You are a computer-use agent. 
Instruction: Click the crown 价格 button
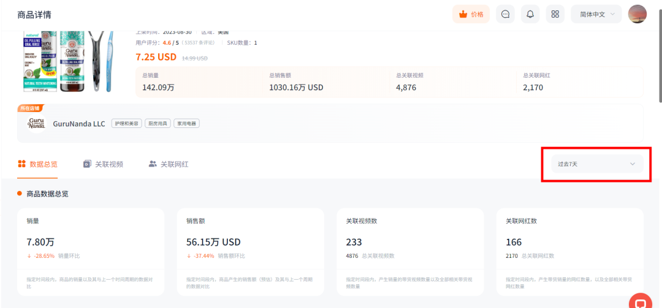tap(471, 14)
